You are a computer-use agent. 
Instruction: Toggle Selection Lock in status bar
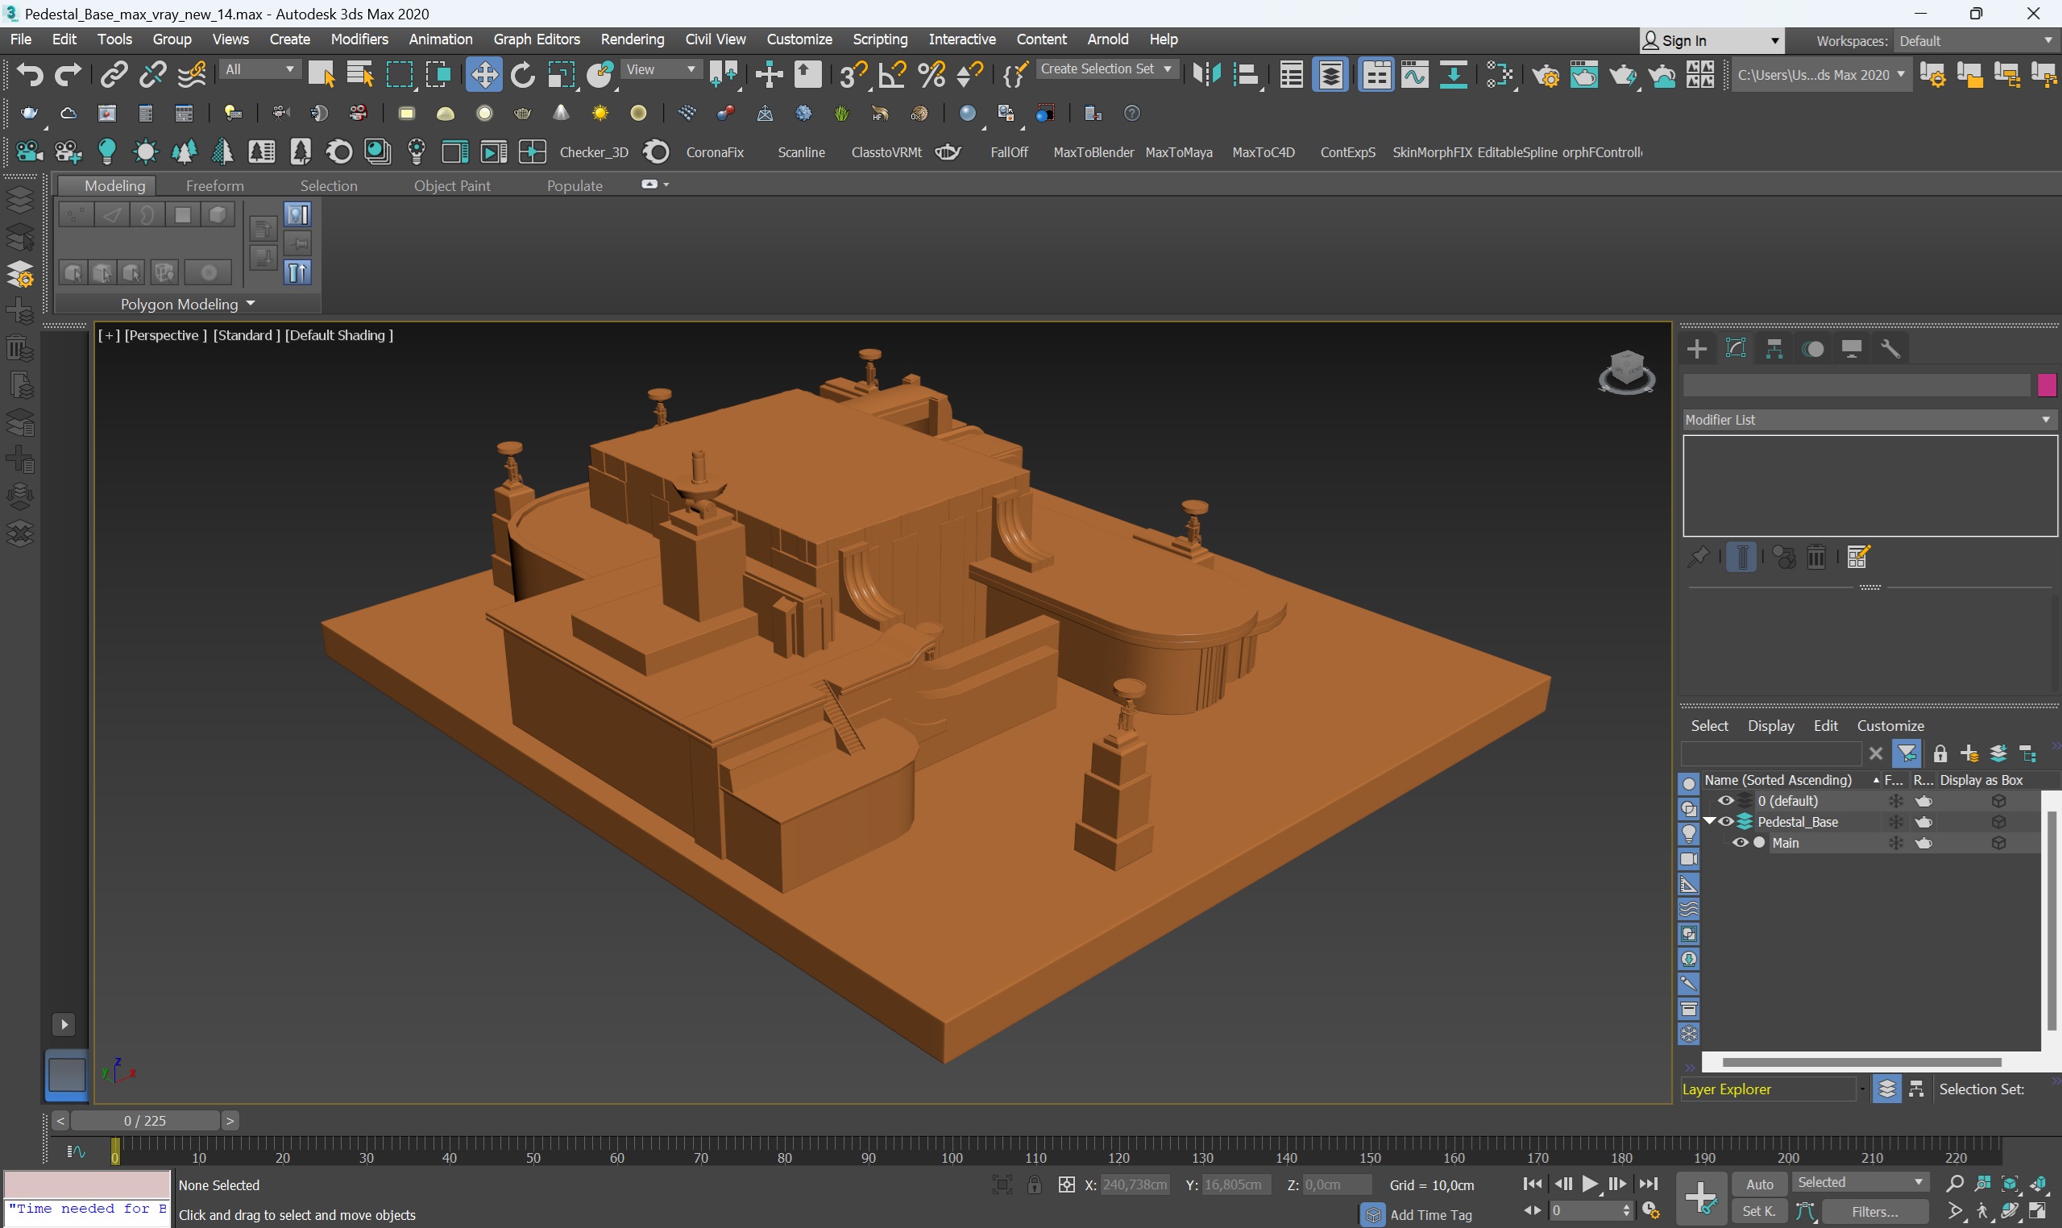pos(1035,1185)
